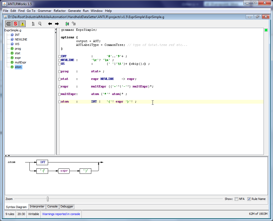The image size is (273, 221).
Task: Click the 'Warnings reported in console' link
Action: tap(61, 214)
